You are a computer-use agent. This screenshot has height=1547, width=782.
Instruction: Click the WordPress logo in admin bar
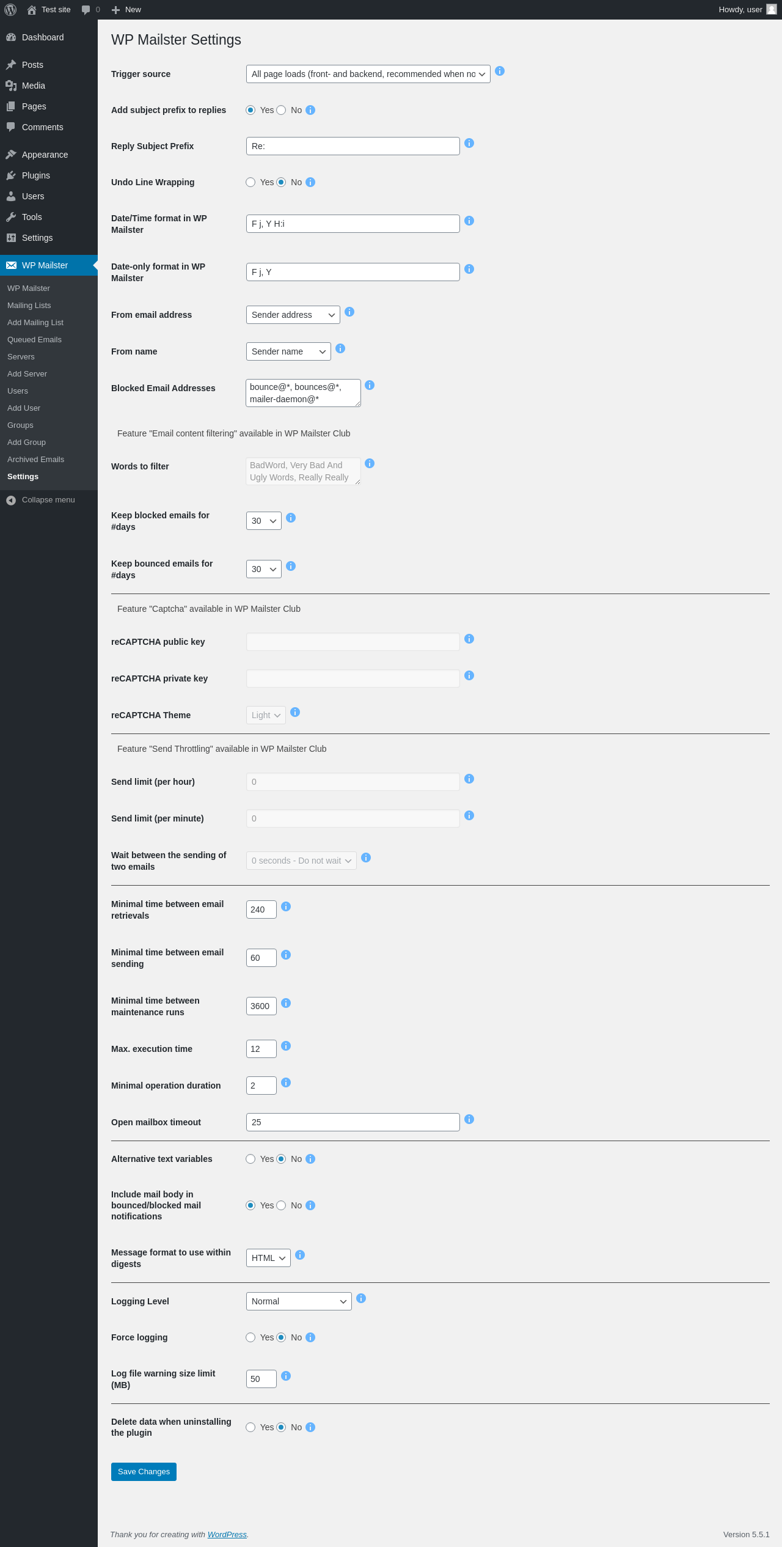pos(10,10)
